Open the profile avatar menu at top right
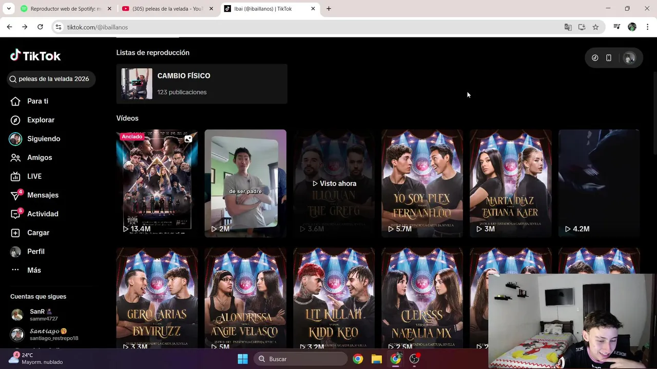Viewport: 657px width, 369px height. 629,58
